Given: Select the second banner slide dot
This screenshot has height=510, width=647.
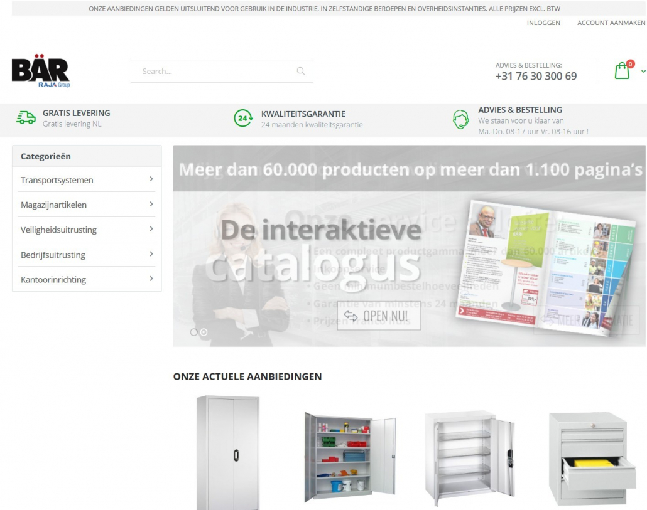Looking at the screenshot, I should (204, 332).
